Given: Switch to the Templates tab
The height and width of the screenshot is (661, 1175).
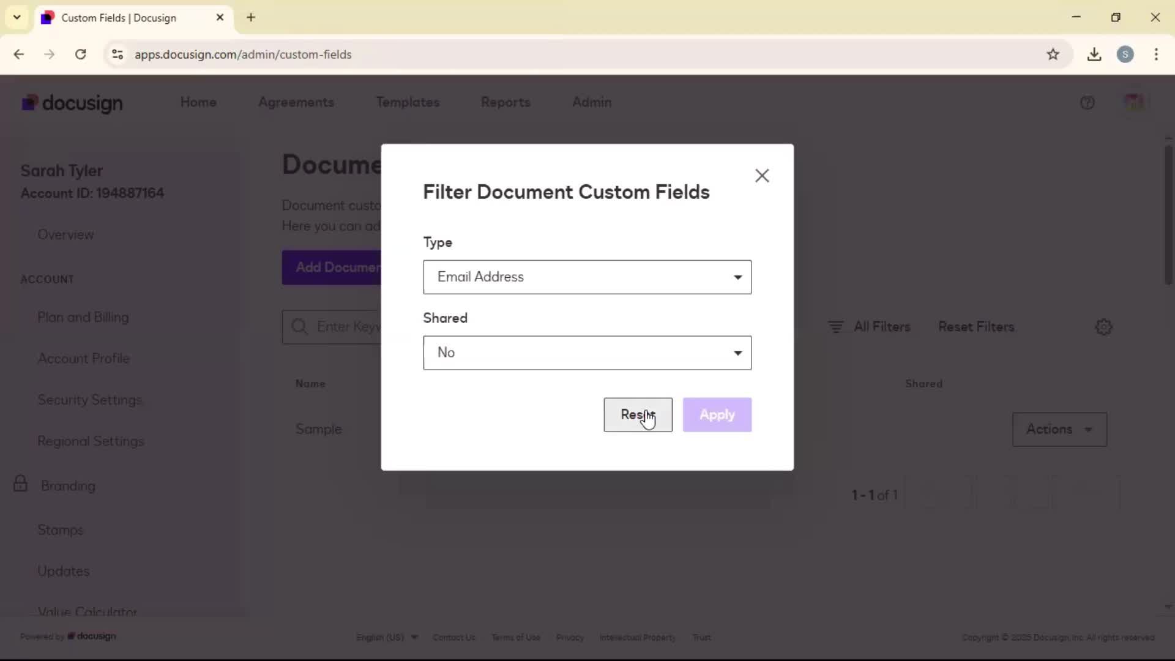Looking at the screenshot, I should (408, 102).
